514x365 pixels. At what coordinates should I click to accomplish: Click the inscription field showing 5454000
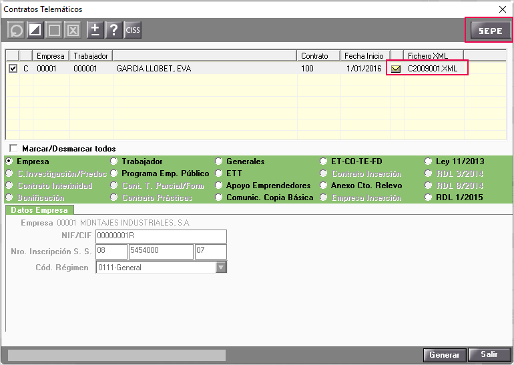pyautogui.click(x=161, y=252)
